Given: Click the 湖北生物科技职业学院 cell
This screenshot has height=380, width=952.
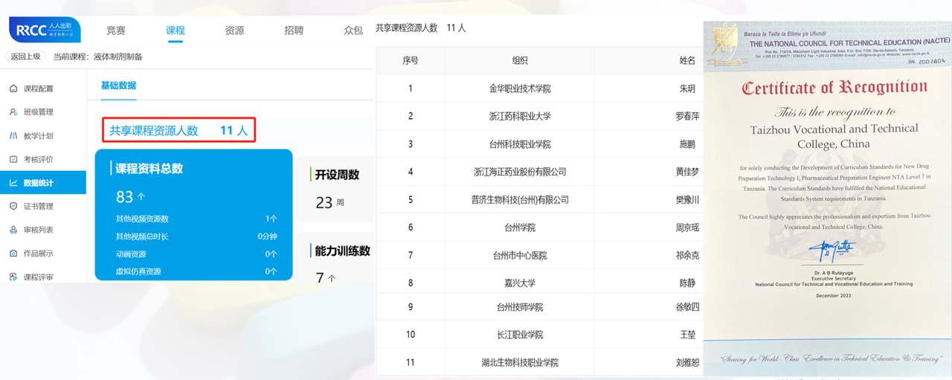Looking at the screenshot, I should click(x=520, y=363).
